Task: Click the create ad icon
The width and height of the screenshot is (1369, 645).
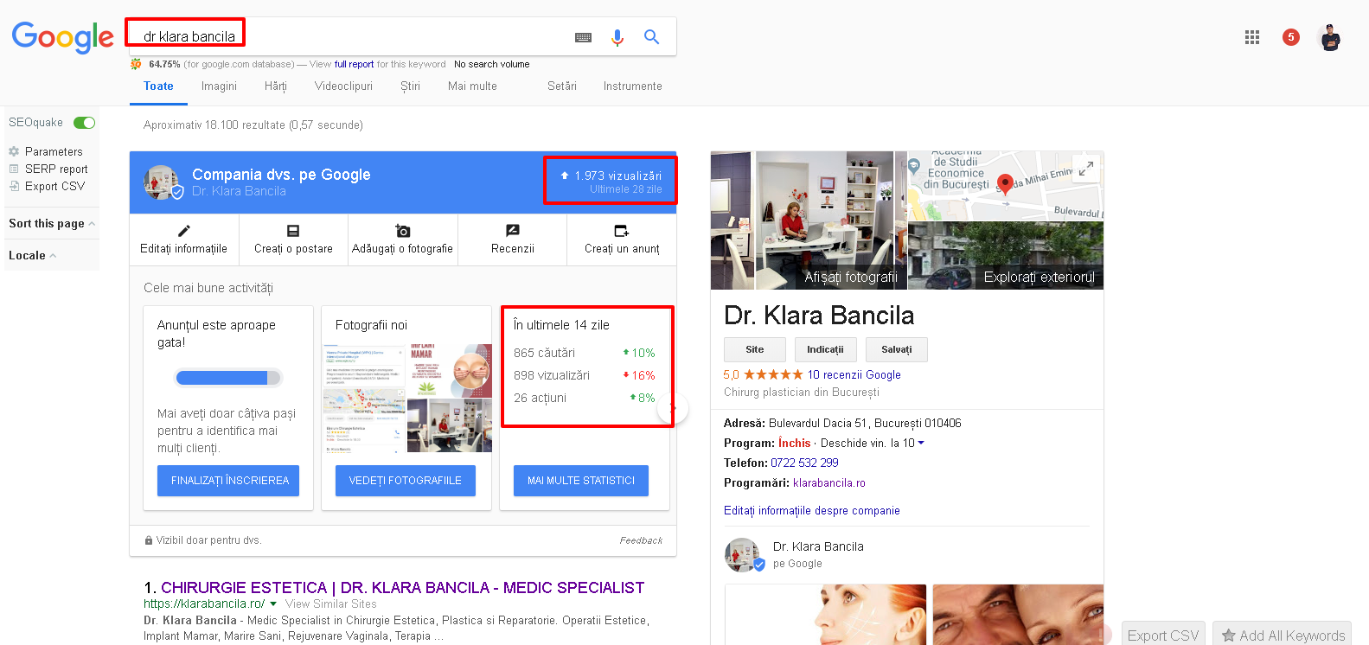Action: (622, 231)
